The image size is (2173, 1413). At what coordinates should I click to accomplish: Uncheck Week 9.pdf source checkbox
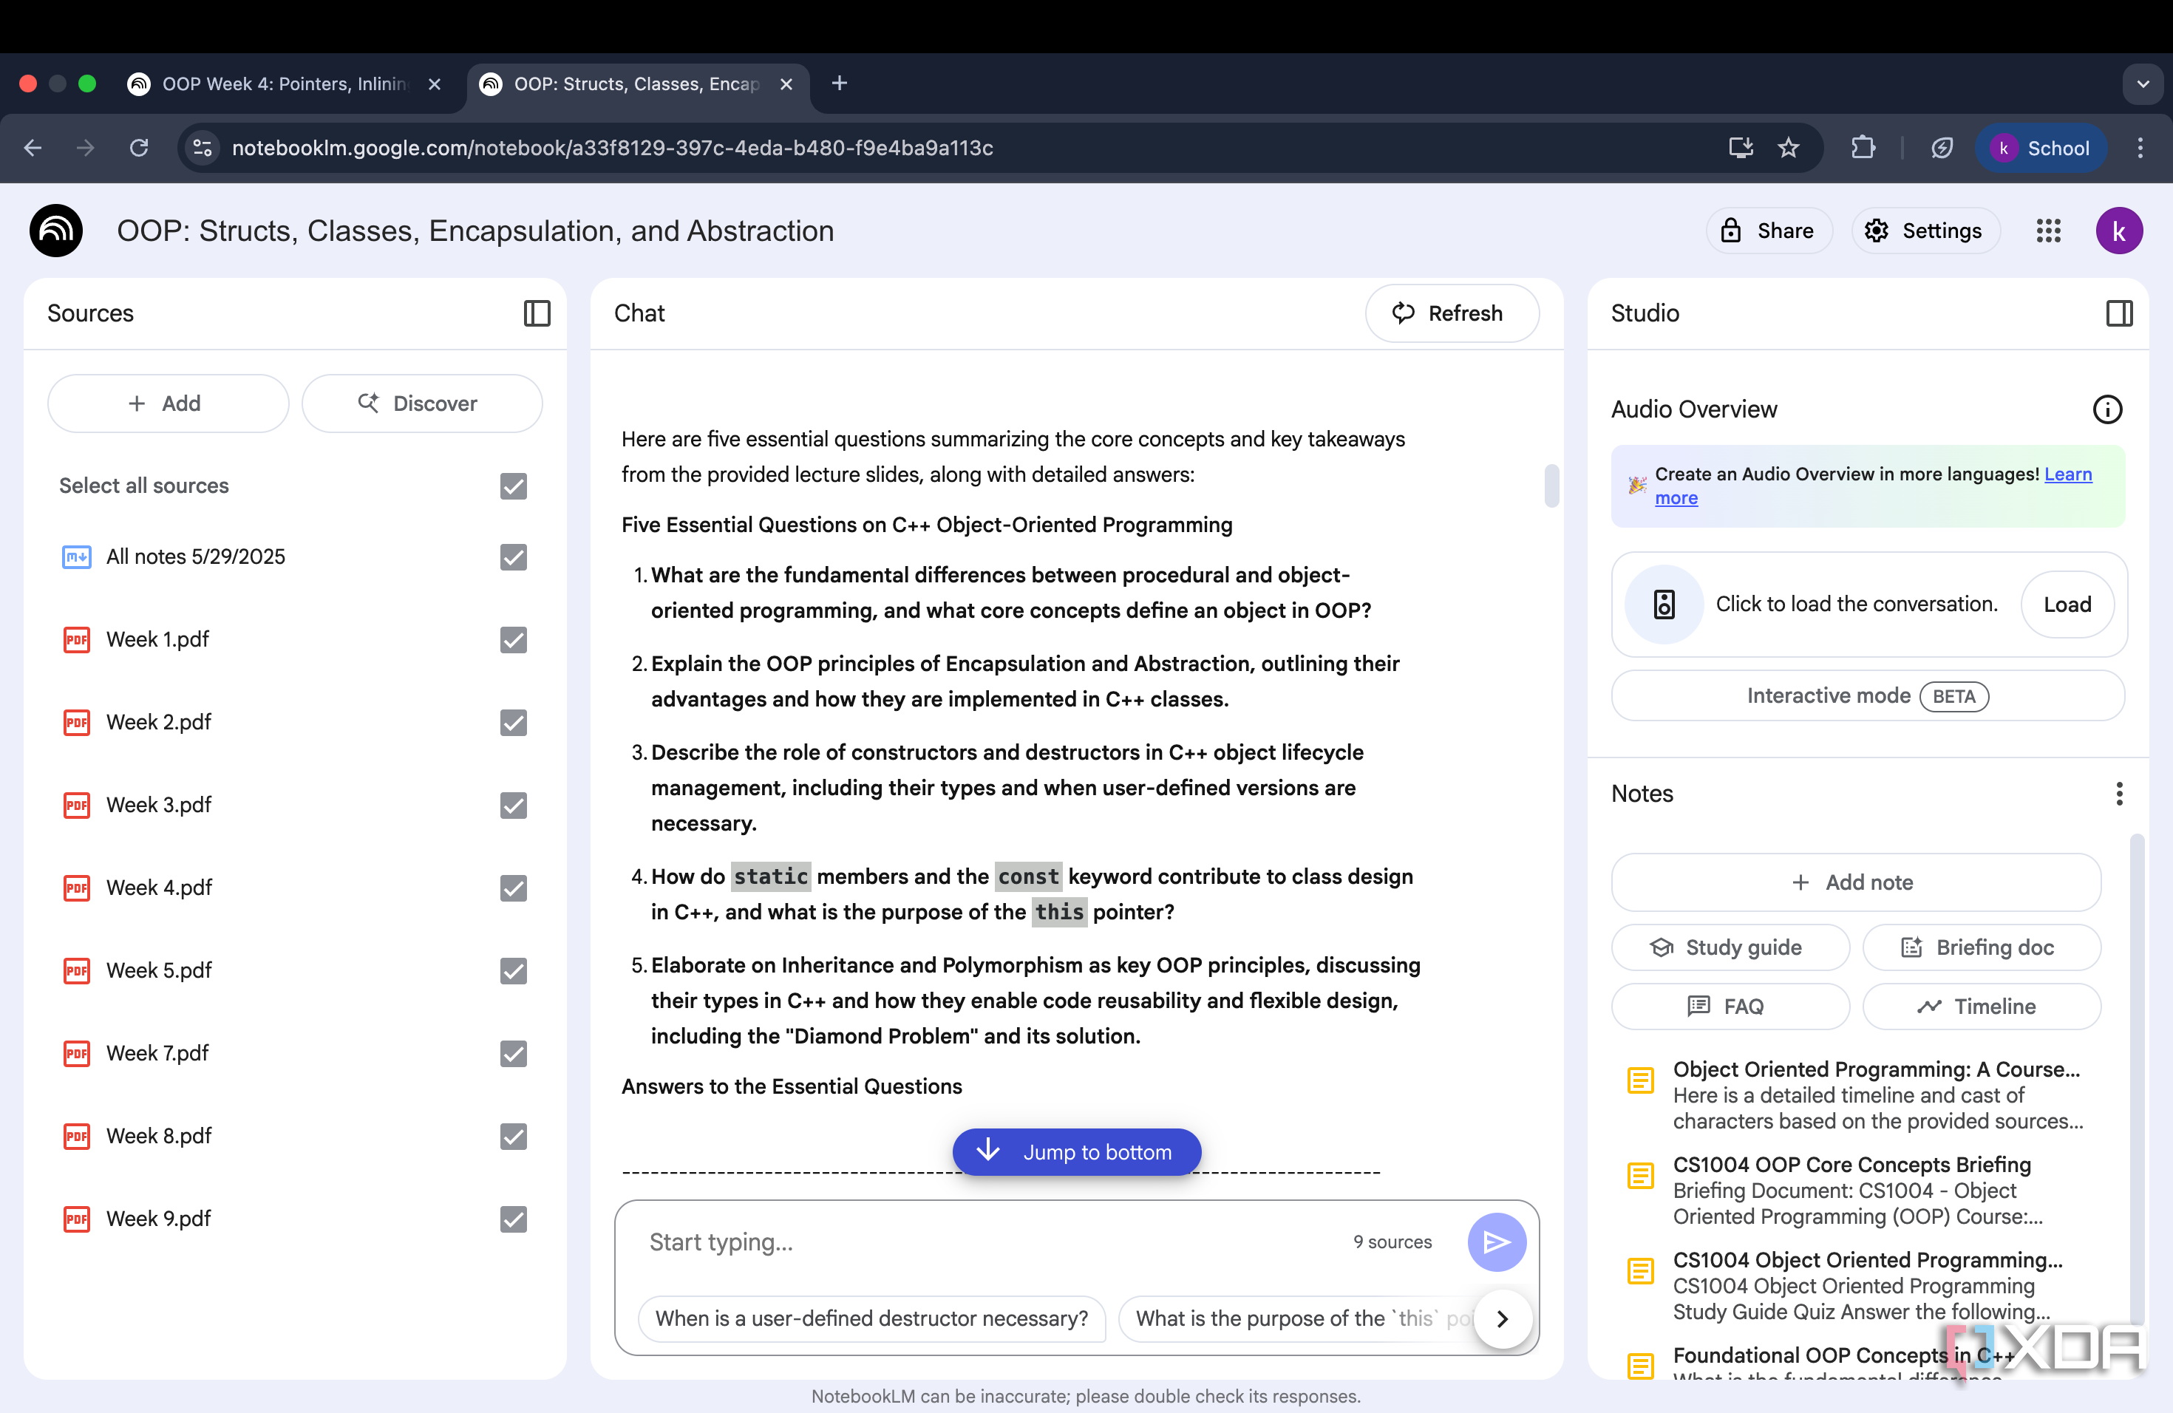tap(513, 1219)
